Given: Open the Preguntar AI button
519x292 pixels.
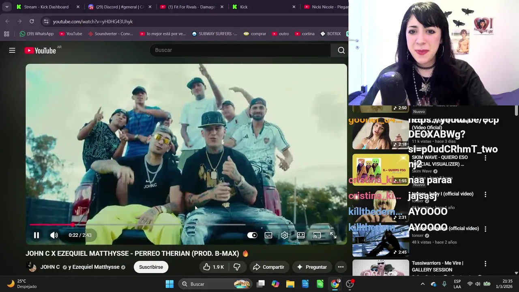Looking at the screenshot, I should [x=311, y=267].
